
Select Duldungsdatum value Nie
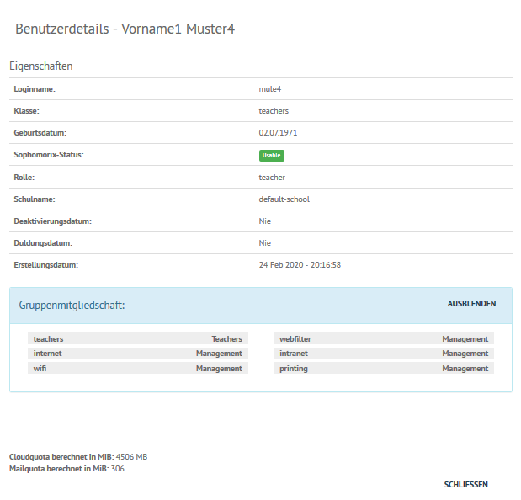pyautogui.click(x=265, y=243)
